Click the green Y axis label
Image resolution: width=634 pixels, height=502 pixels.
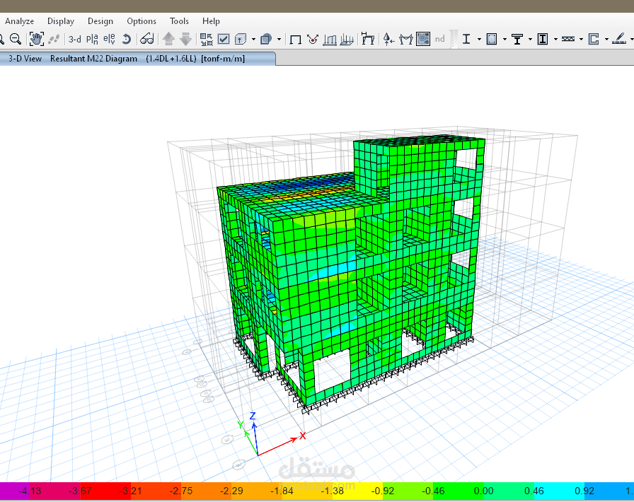click(x=240, y=425)
